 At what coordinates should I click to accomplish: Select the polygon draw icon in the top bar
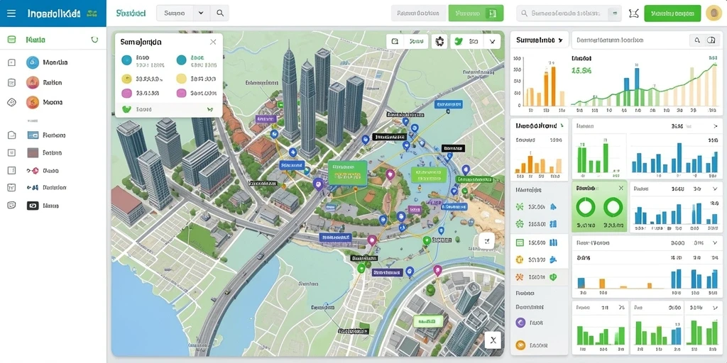point(633,13)
